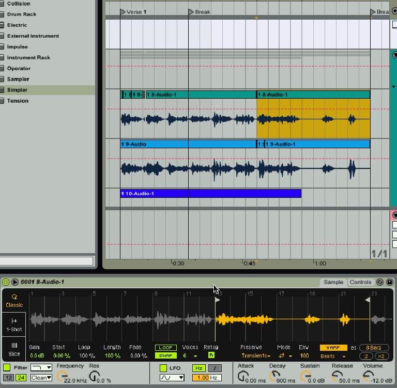Open the Voices count dropdown

click(x=190, y=356)
